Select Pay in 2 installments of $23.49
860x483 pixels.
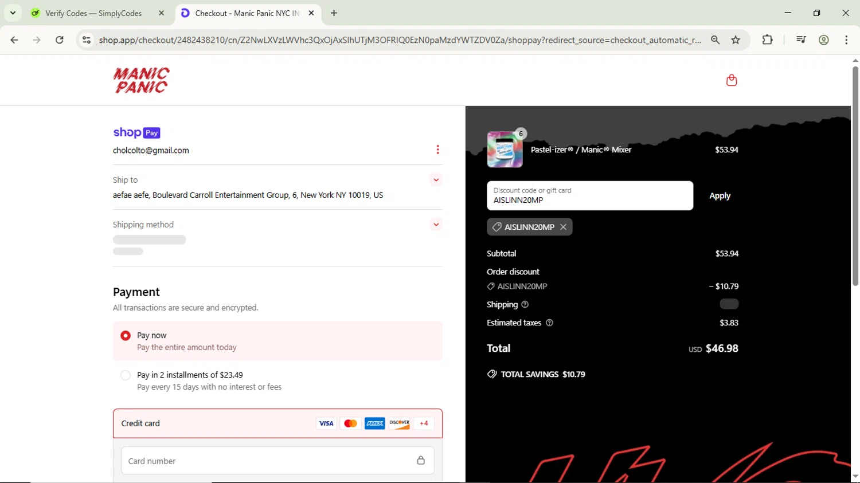[126, 375]
